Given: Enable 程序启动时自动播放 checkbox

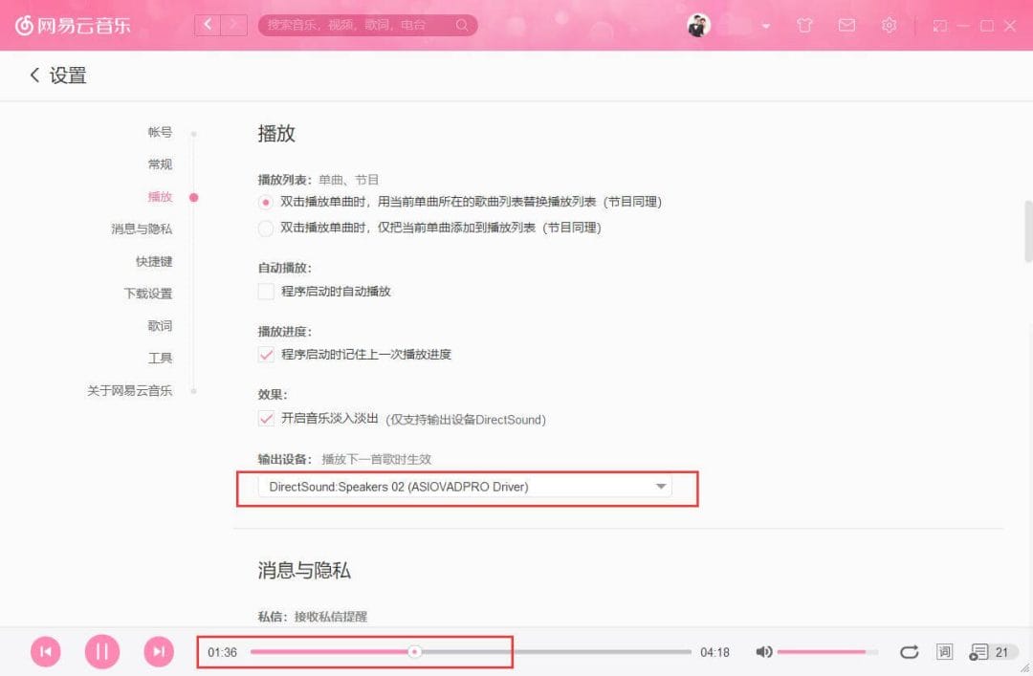Looking at the screenshot, I should pos(265,292).
